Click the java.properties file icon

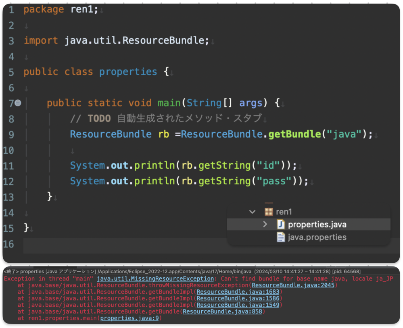click(281, 237)
